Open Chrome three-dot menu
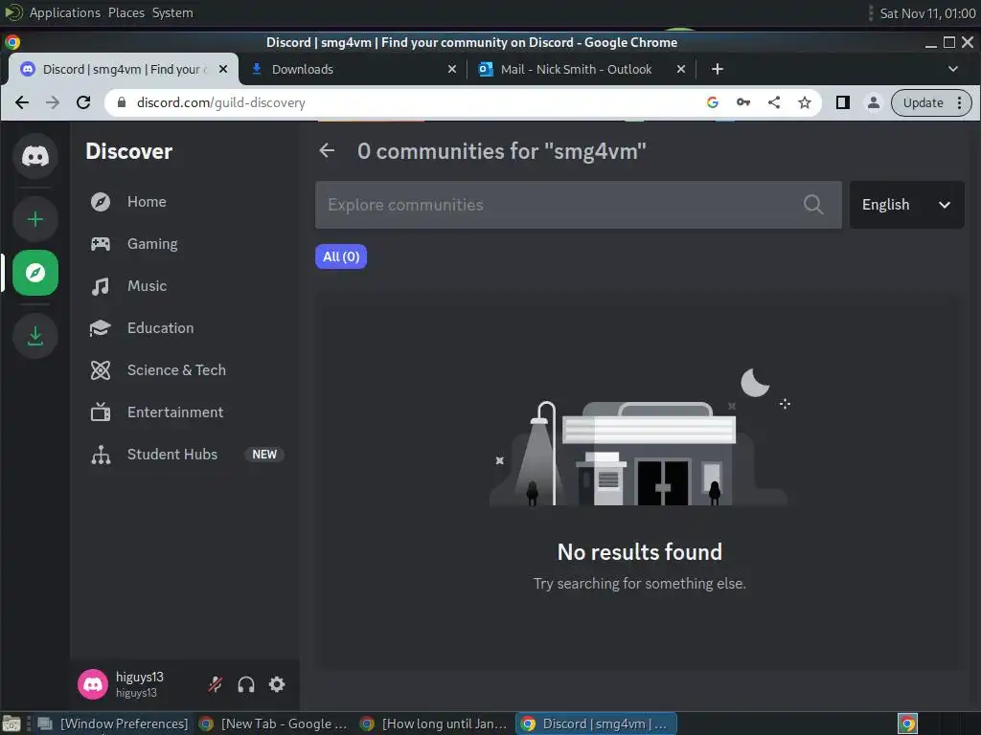 (959, 102)
